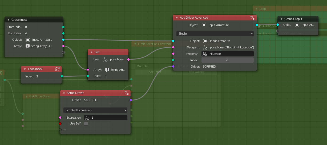Click the Setup Driver node title
Viewport: 327px width, 145px height.
(x=75, y=93)
